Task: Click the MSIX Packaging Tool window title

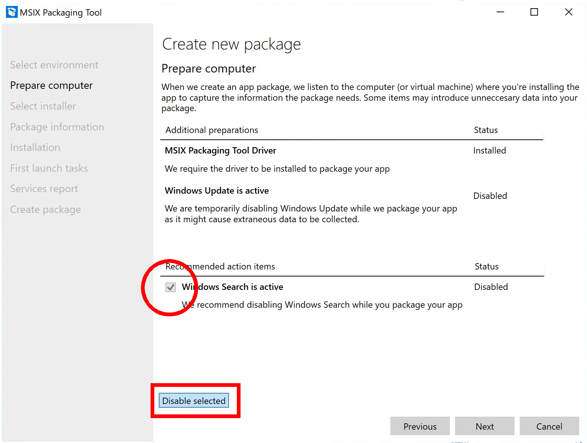Action: 61,13
